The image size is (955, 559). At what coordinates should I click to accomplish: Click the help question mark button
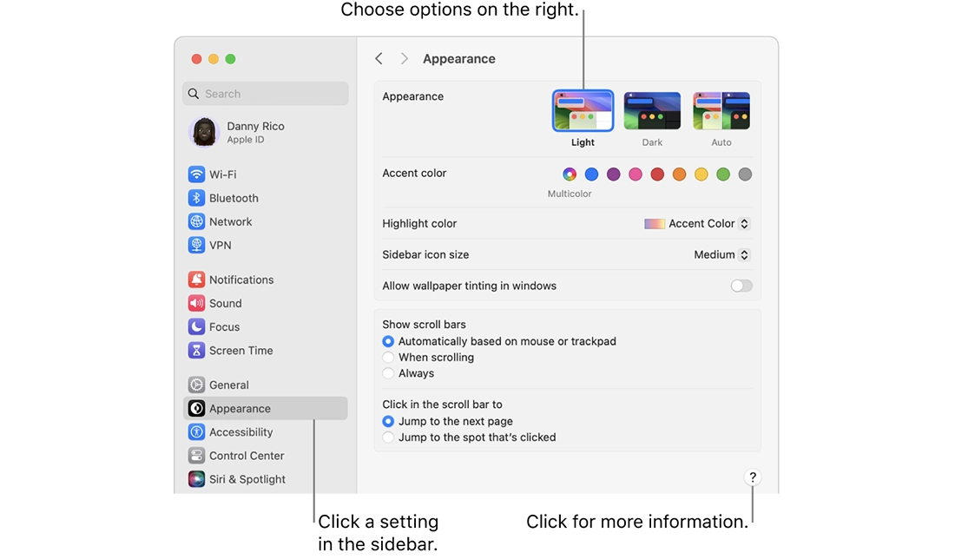[x=753, y=477]
